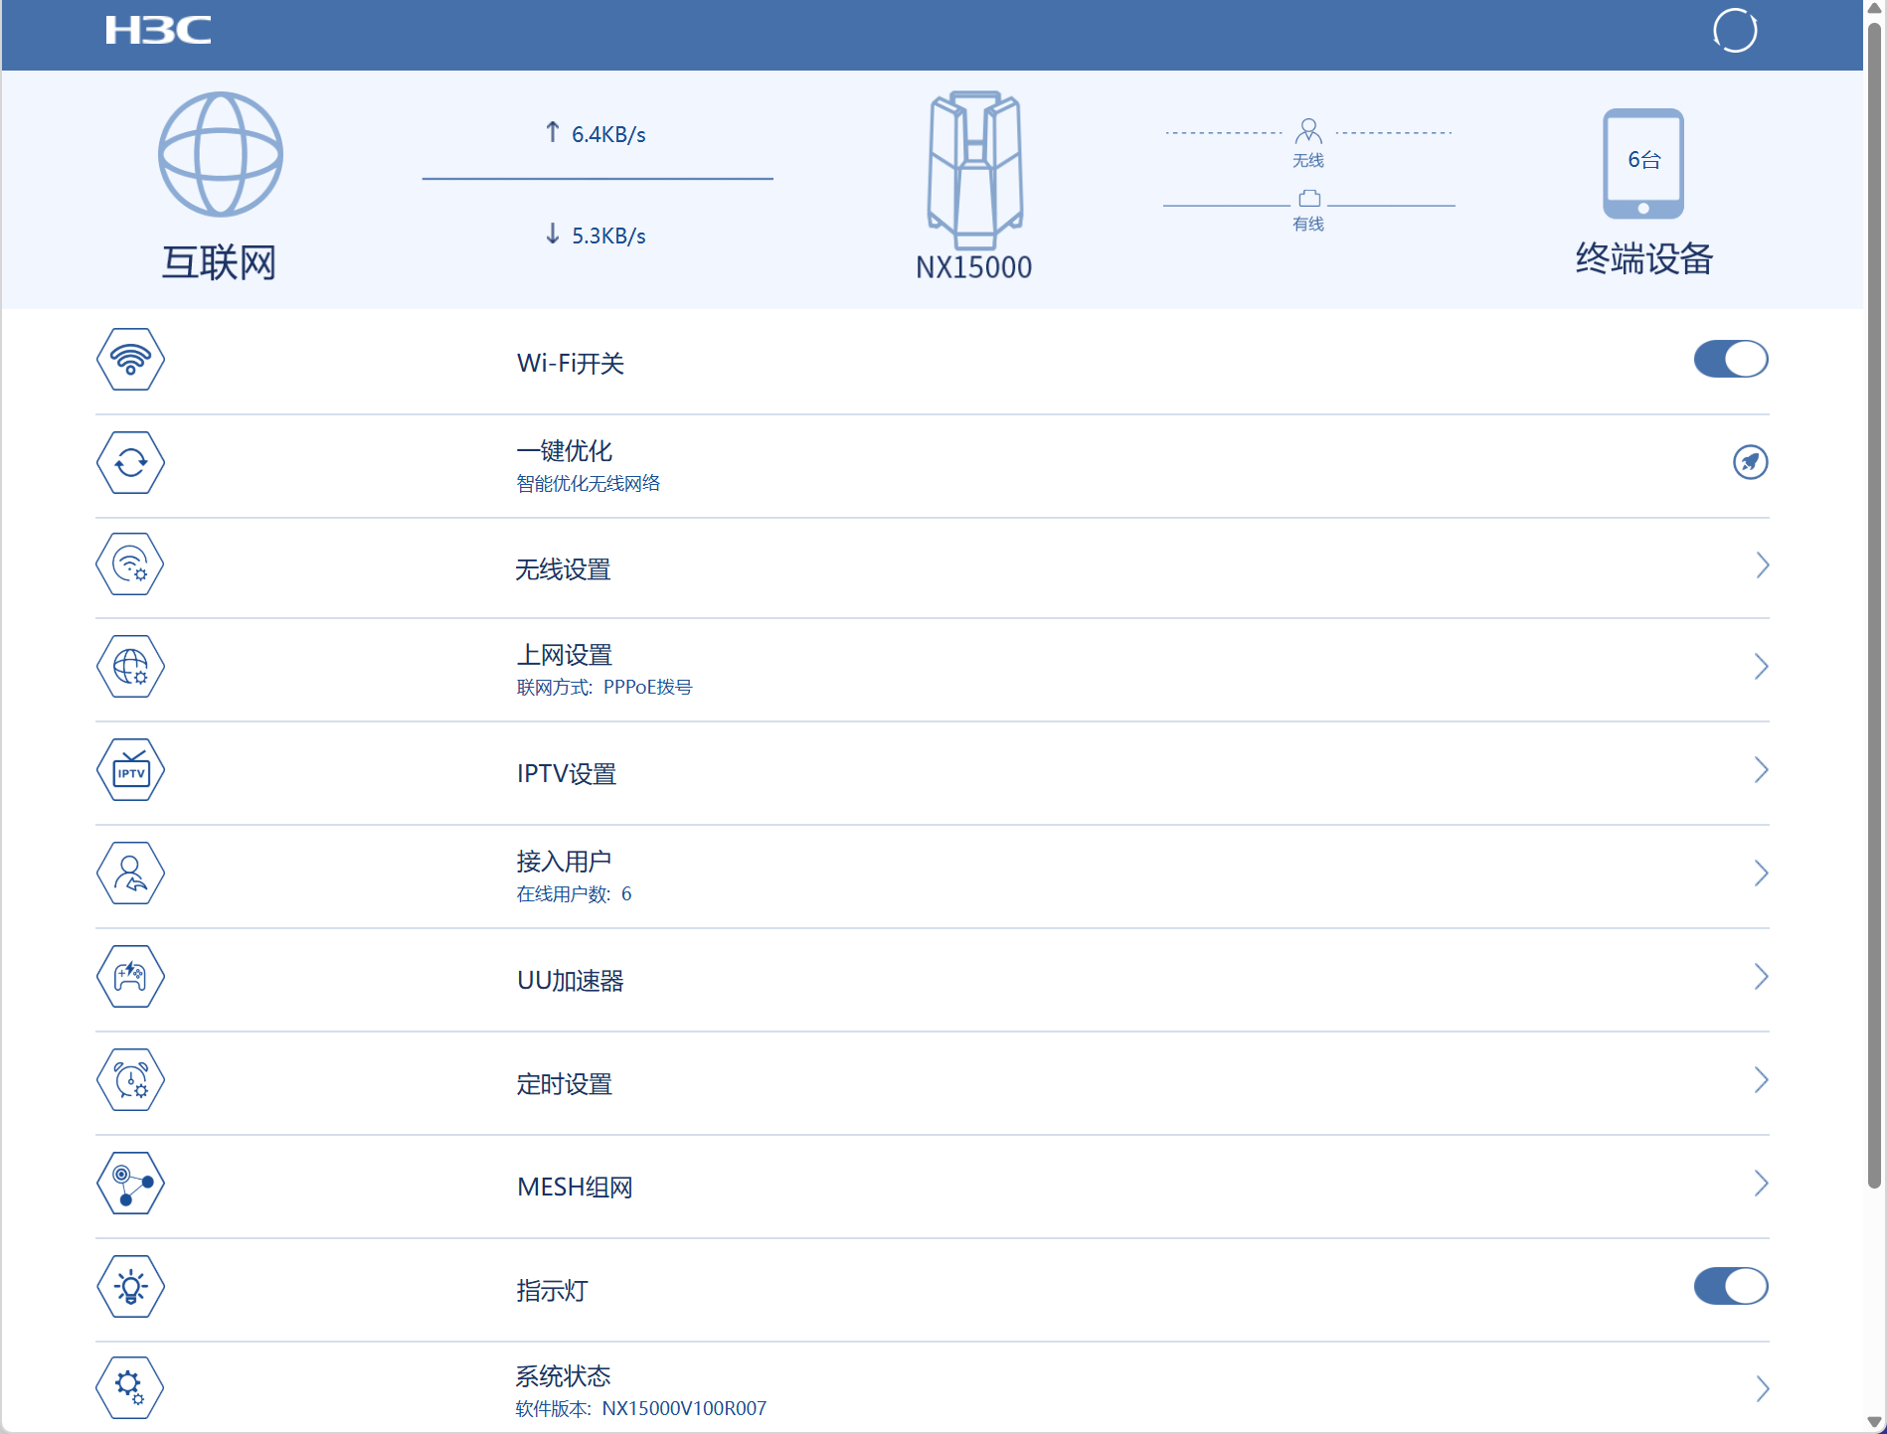The image size is (1887, 1434).
Task: Open the Internet globe icon
Action: pos(221,154)
